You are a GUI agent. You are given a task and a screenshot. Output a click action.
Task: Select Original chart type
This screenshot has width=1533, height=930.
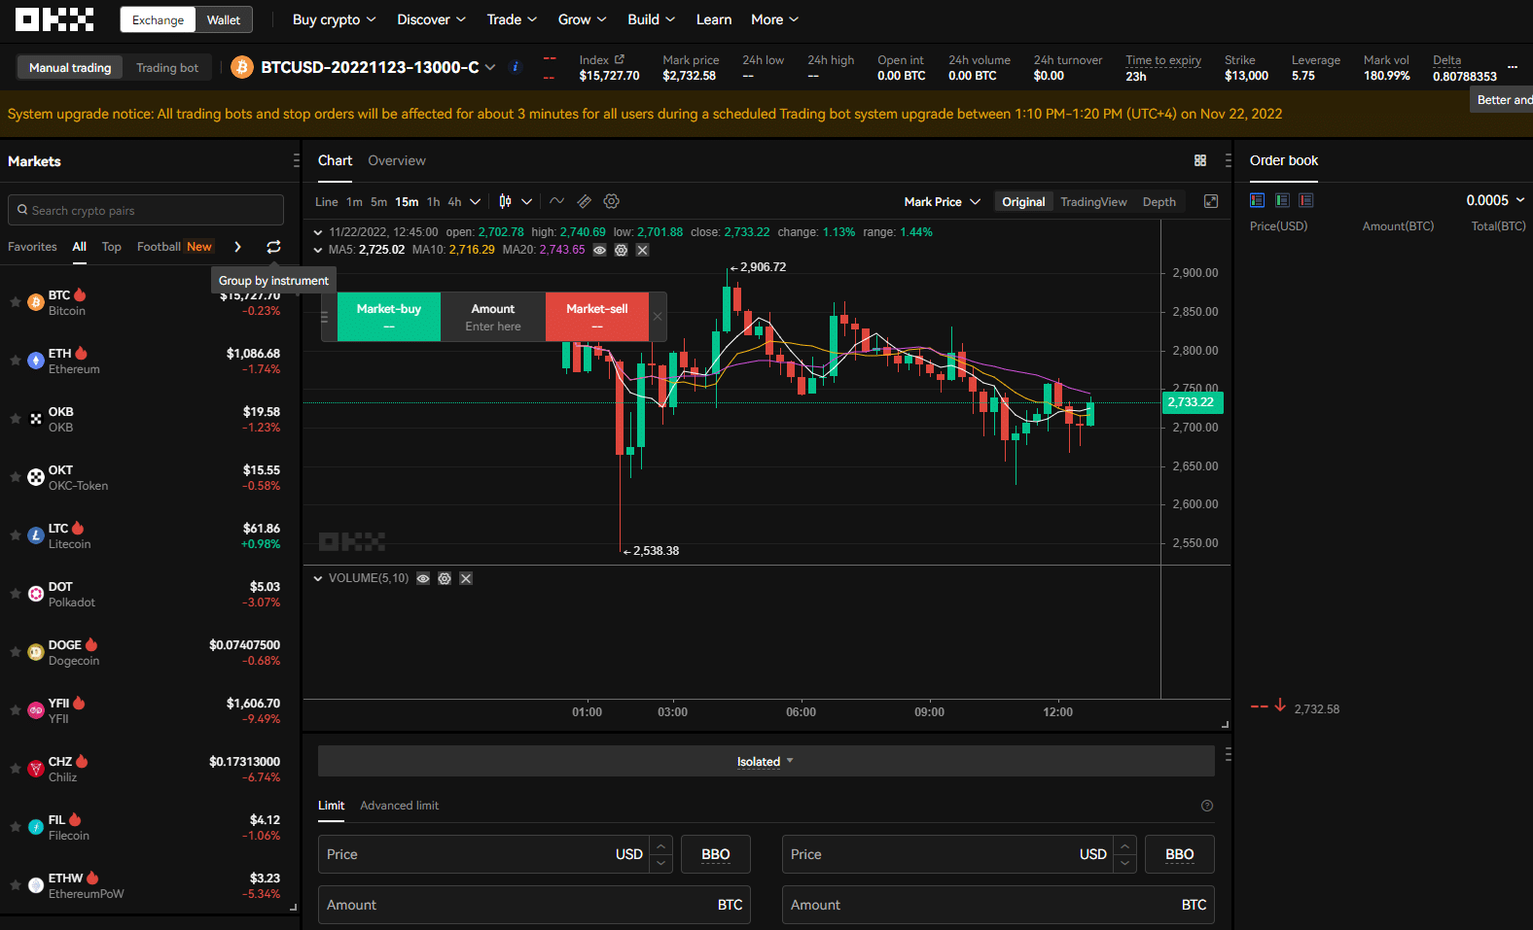(x=1023, y=201)
